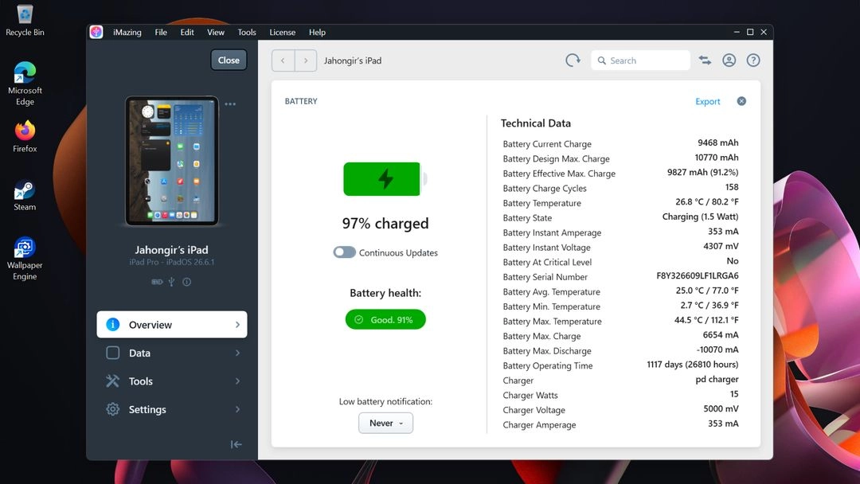Collapse the sidebar with arrow icon
The width and height of the screenshot is (860, 484).
236,444
